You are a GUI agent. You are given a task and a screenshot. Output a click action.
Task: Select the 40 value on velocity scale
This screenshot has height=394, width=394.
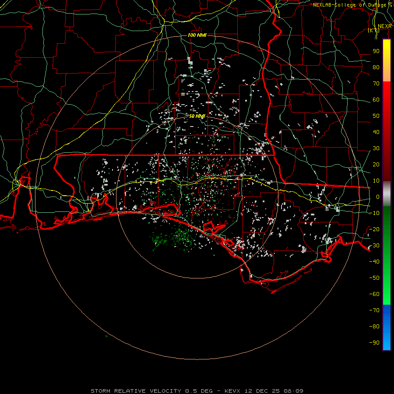coord(376,132)
